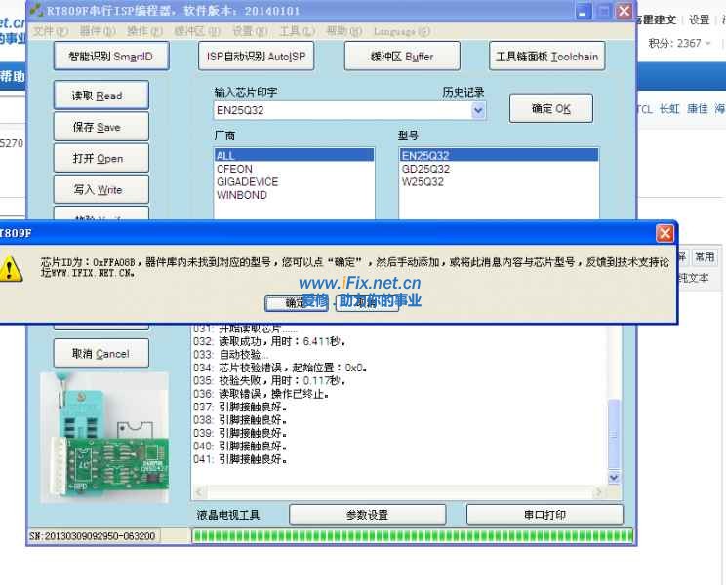Viewport: 726px width, 585px height.
Task: Click the serial port print button
Action: click(x=544, y=515)
